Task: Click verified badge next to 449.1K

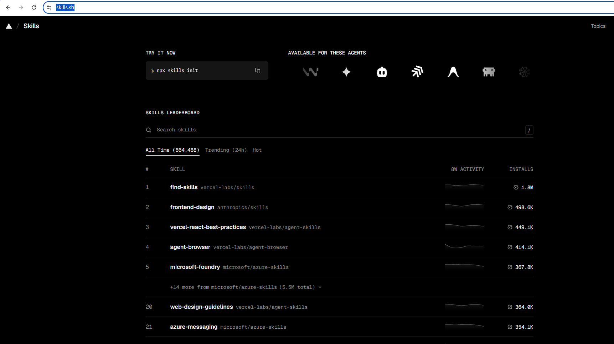Action: coord(510,227)
